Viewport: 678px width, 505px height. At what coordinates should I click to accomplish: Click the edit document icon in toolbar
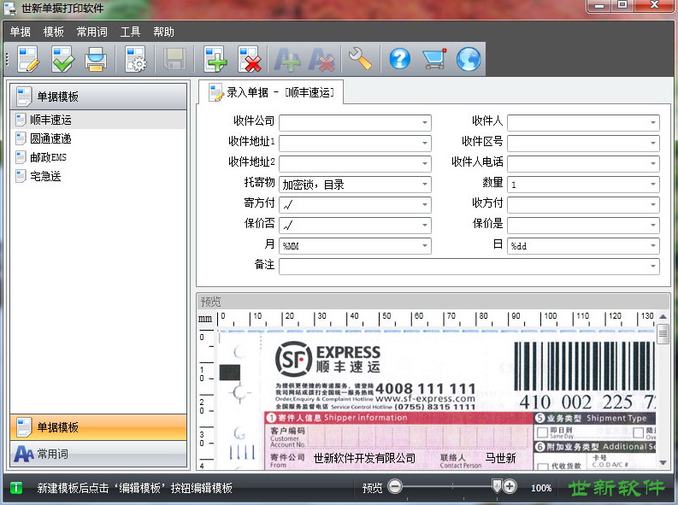click(27, 59)
